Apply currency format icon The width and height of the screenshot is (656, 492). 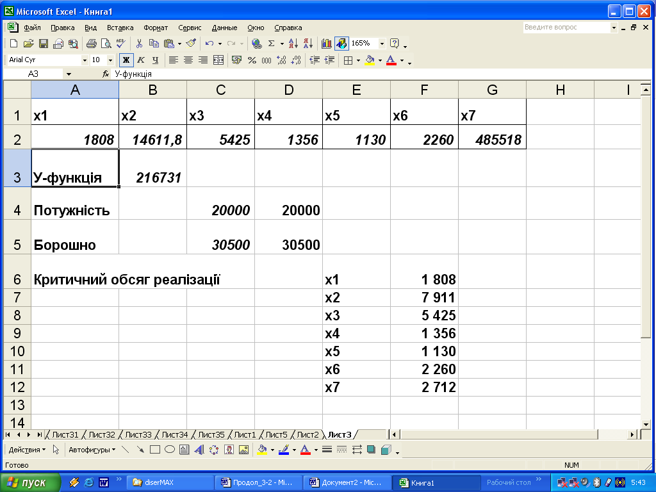coord(236,60)
